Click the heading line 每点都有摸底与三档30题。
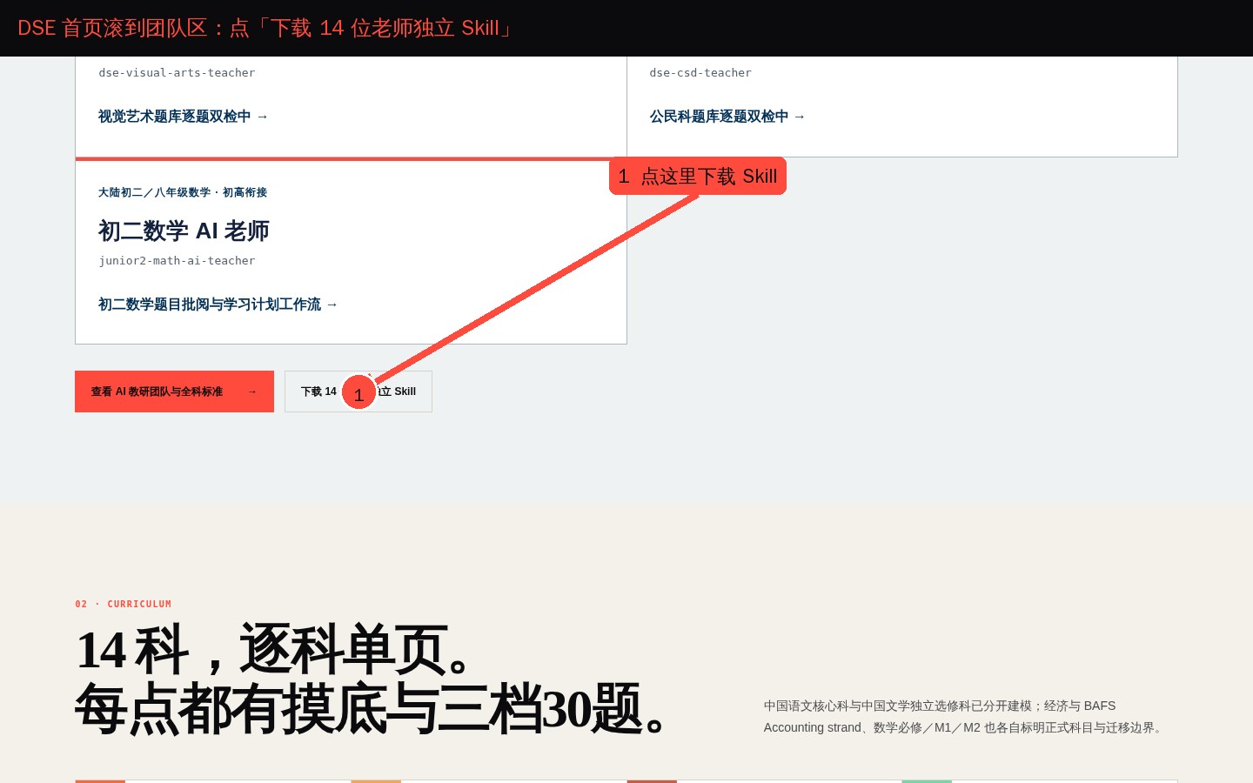1253x783 pixels. coord(372,709)
